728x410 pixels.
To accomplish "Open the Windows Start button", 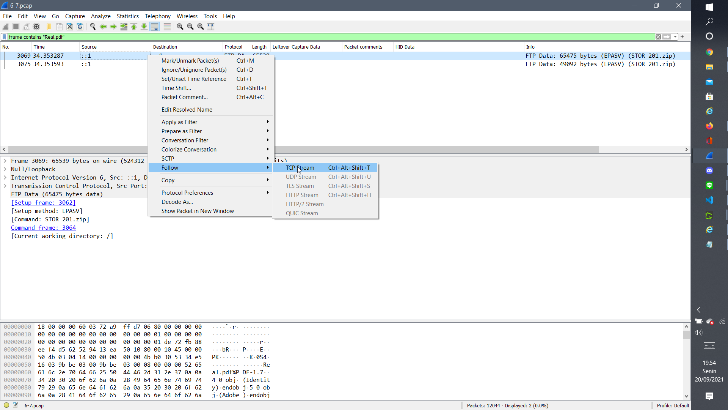I will coord(709,7).
